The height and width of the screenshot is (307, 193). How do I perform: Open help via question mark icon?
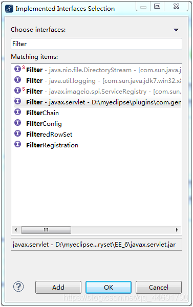tap(18, 287)
